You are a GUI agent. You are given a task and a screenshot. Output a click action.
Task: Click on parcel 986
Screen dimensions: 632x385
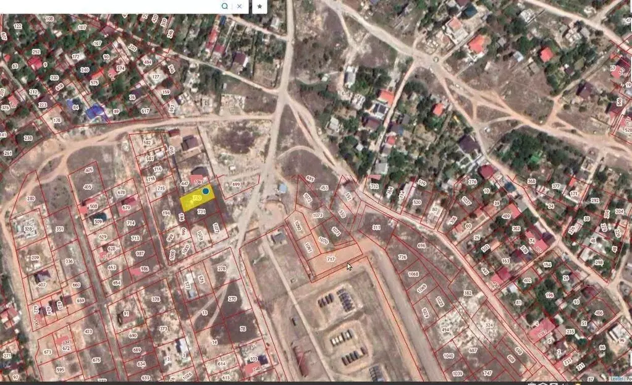click(x=144, y=269)
